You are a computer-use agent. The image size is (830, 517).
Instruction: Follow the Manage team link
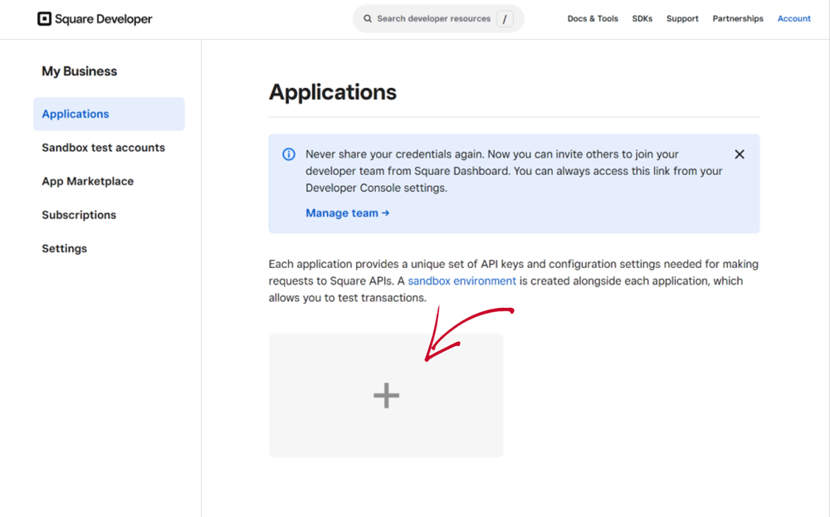pos(347,213)
